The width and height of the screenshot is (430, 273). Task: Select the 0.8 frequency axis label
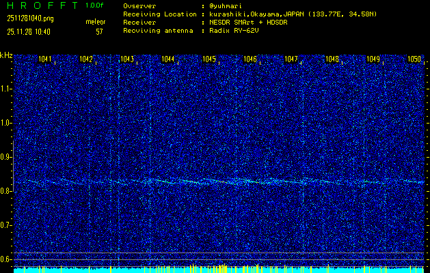coord(6,191)
